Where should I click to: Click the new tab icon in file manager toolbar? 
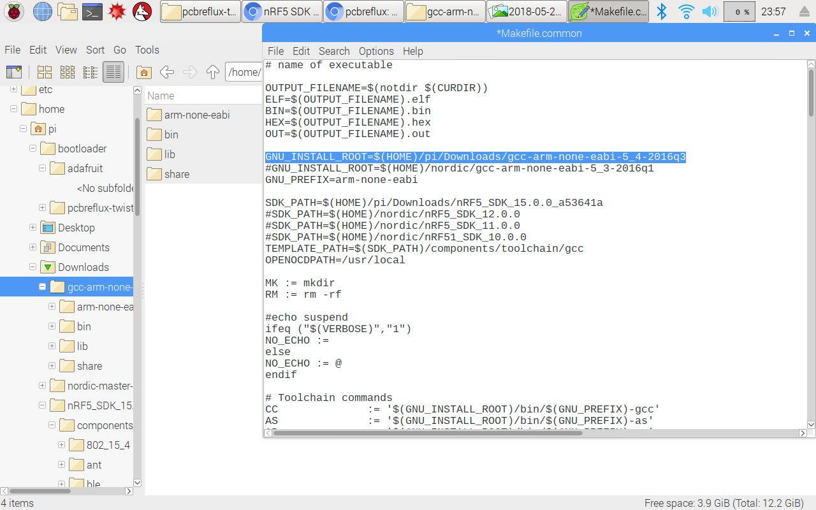[x=13, y=72]
